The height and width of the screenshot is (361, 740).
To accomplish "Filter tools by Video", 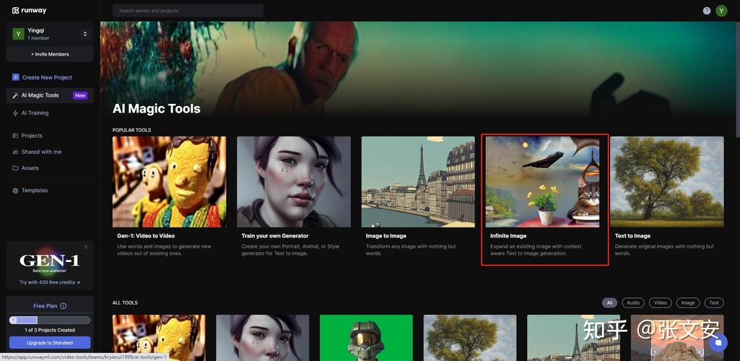I will pos(660,303).
